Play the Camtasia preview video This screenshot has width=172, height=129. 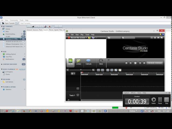pyautogui.click(x=135, y=63)
